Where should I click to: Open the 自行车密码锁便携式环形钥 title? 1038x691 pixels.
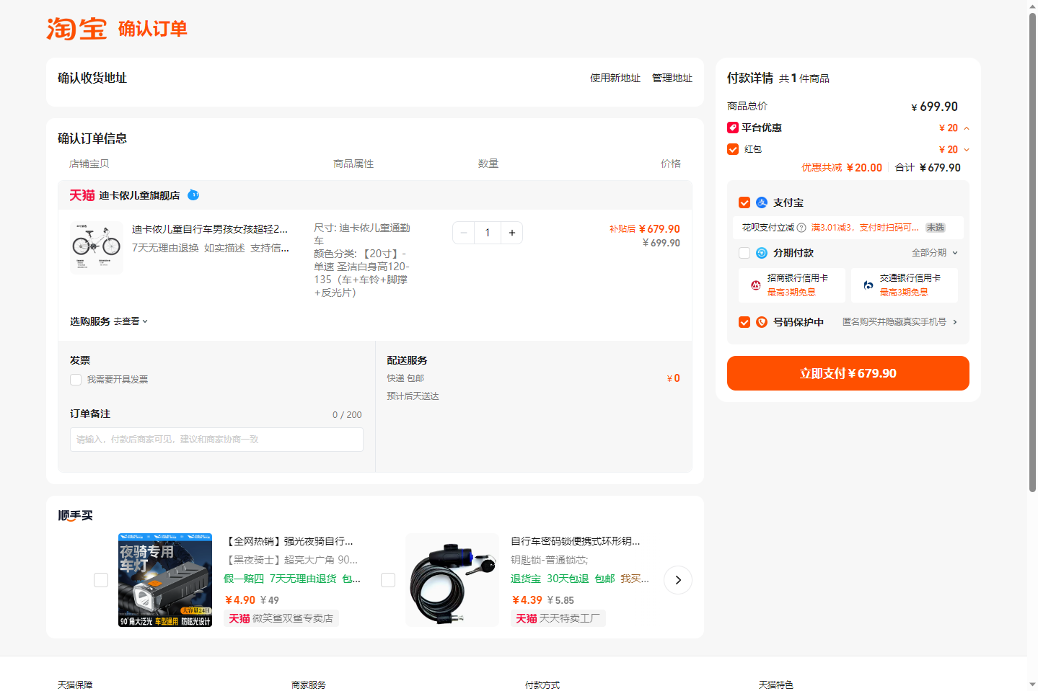tap(576, 541)
